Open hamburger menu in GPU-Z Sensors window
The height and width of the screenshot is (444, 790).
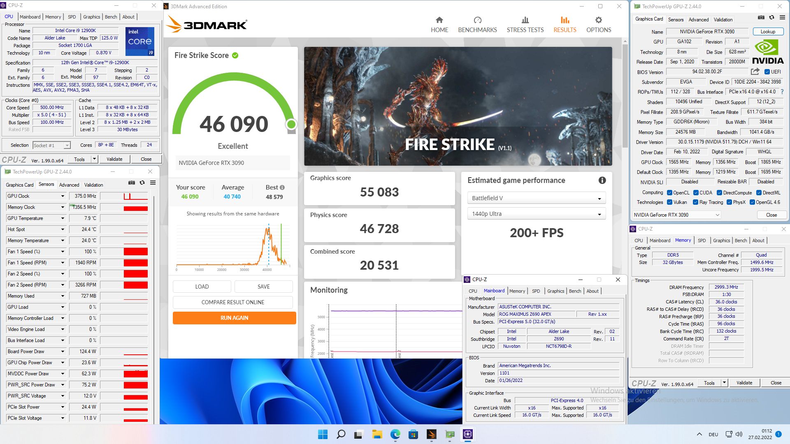click(153, 183)
